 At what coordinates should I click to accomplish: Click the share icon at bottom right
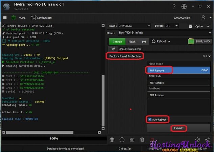(x=208, y=140)
